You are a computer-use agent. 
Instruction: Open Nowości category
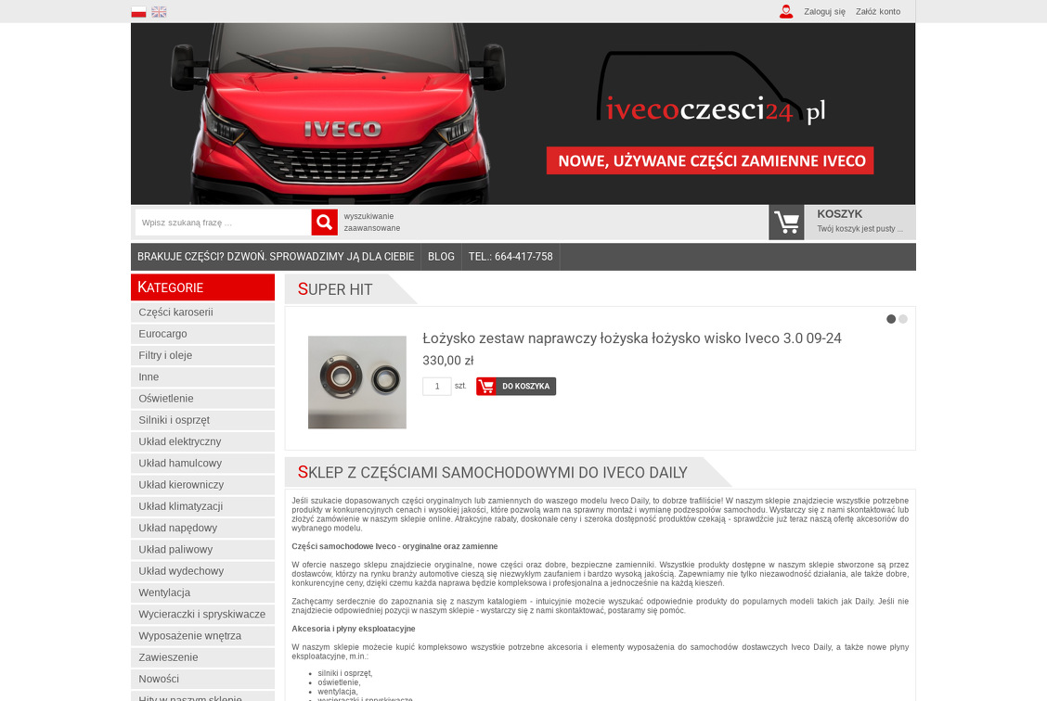pyautogui.click(x=202, y=679)
